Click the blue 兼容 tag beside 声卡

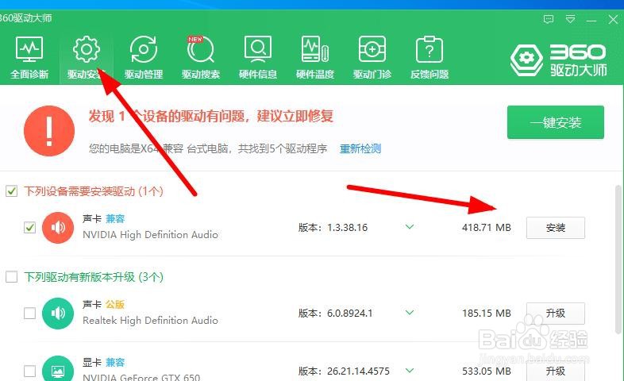pyautogui.click(x=115, y=219)
